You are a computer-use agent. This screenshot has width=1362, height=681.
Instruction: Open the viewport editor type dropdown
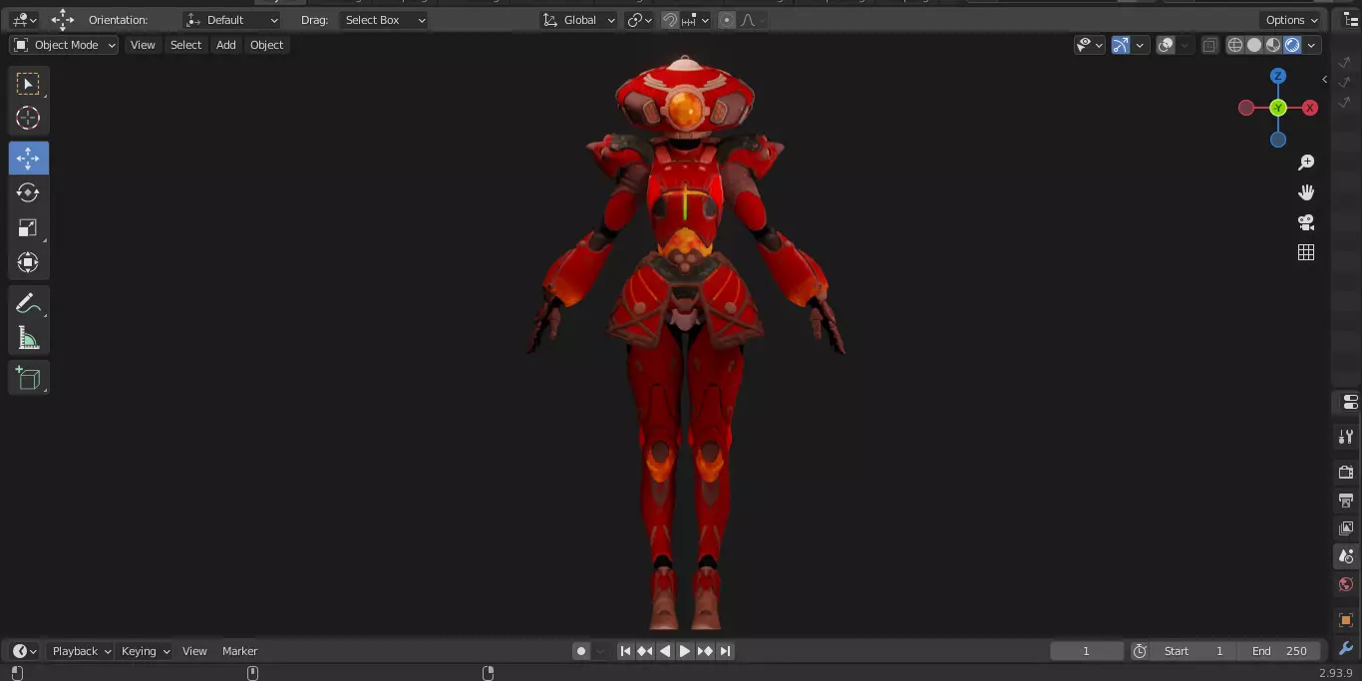[x=24, y=20]
